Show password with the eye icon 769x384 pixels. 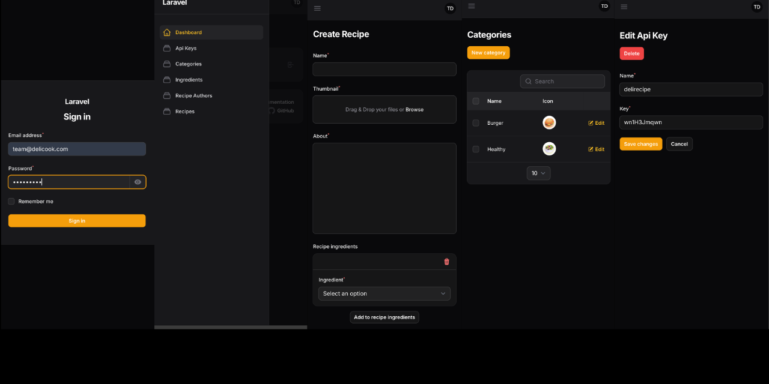click(x=138, y=182)
